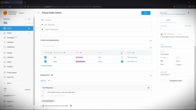196x110 pixels.
Task: Click the Knowledge sidebar icon
Action: point(5,38)
